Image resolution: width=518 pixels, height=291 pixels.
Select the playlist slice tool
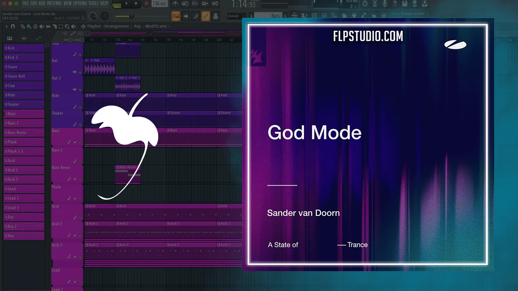[x=54, y=26]
